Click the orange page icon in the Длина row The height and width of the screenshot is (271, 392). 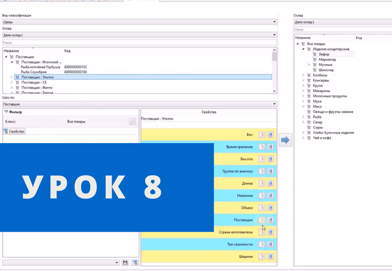(262, 183)
